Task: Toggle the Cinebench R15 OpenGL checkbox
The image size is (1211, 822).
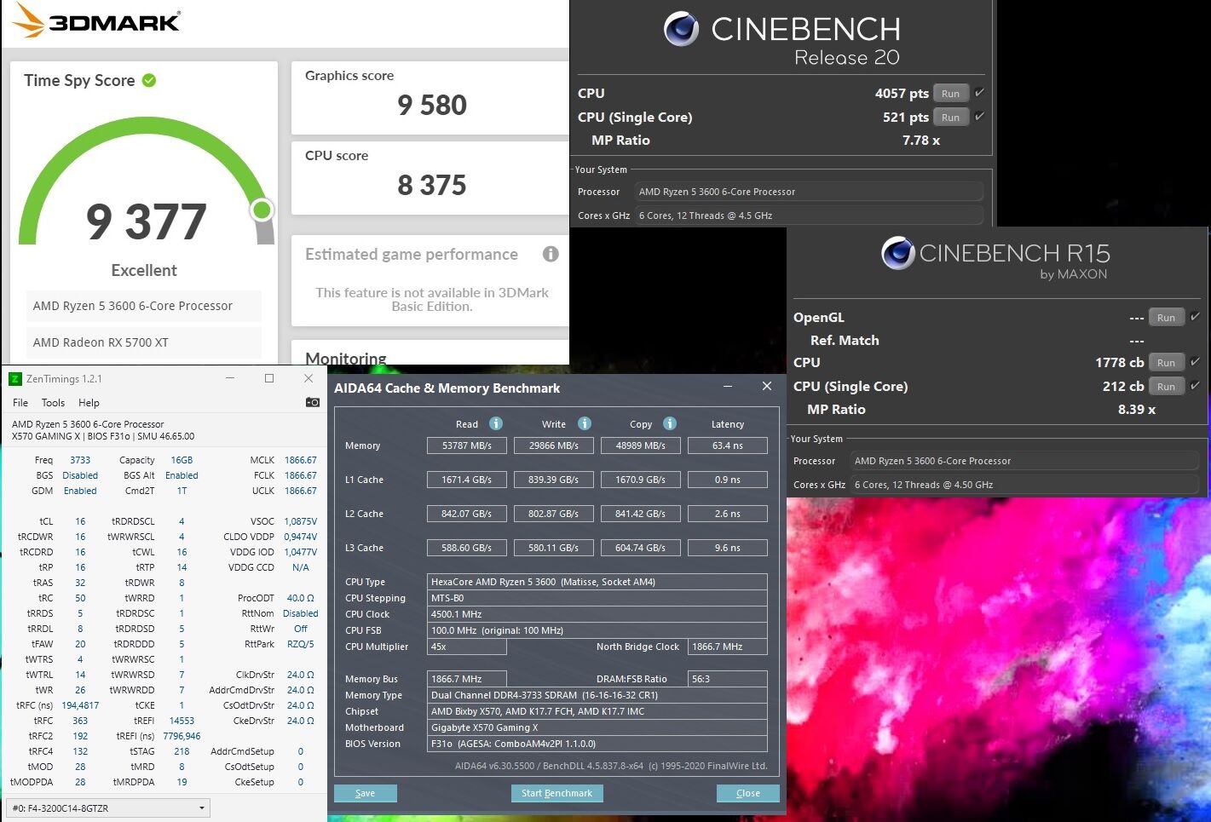Action: pos(1195,317)
